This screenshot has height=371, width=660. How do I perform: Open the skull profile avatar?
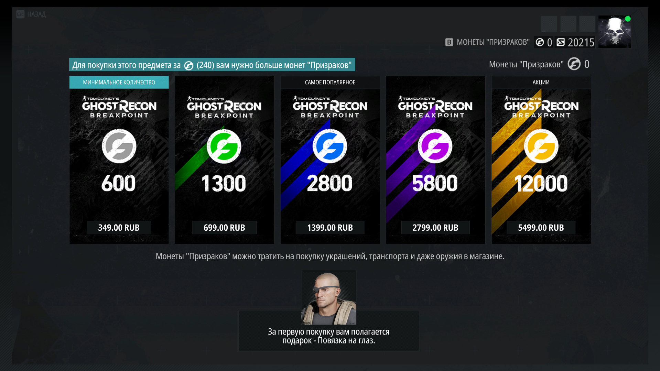tap(615, 32)
